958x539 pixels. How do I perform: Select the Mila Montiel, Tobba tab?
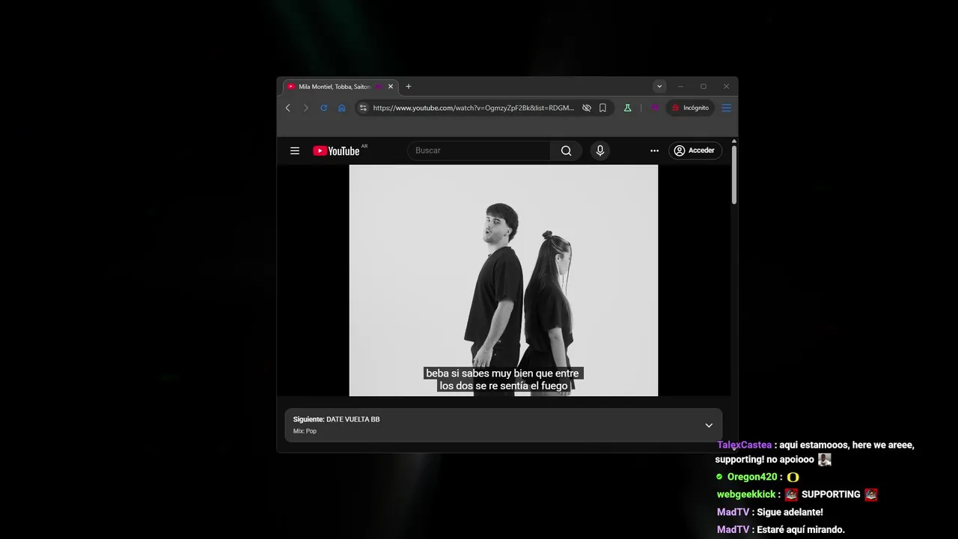[341, 87]
